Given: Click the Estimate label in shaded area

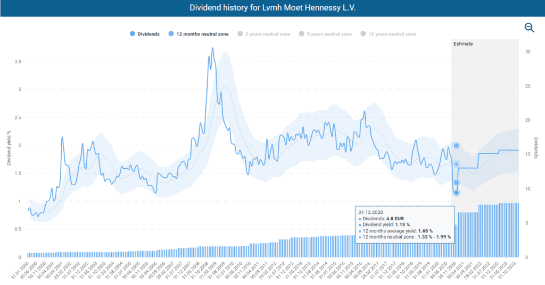Looking at the screenshot, I should (463, 44).
